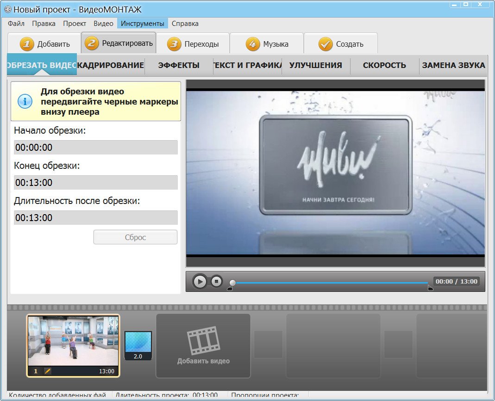Open the ЭФФЕКТЫ editing section

179,65
